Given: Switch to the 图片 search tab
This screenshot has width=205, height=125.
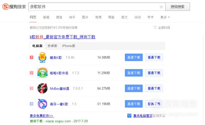Looking at the screenshot, I should [85, 17].
